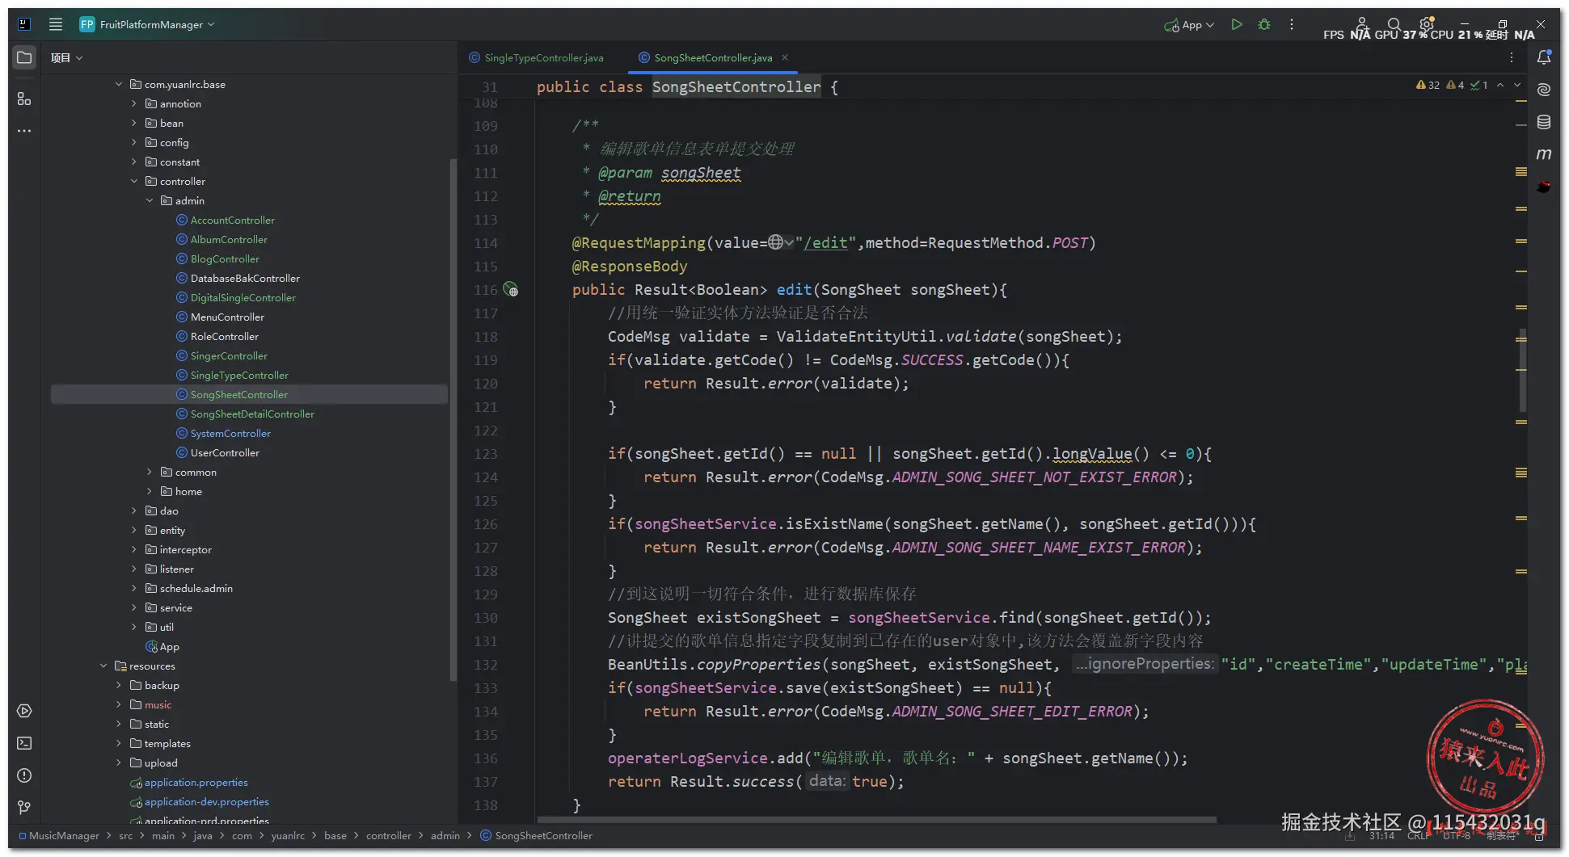The height and width of the screenshot is (857, 1569).
Task: Open the Project tool window folder icon
Action: pos(24,58)
